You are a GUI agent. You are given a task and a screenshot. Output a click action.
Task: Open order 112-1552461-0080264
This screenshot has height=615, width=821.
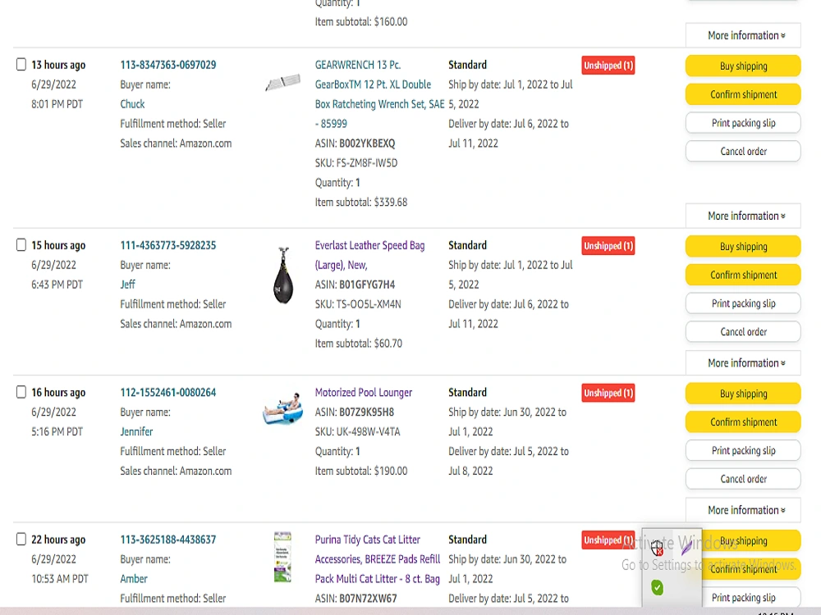pos(168,392)
